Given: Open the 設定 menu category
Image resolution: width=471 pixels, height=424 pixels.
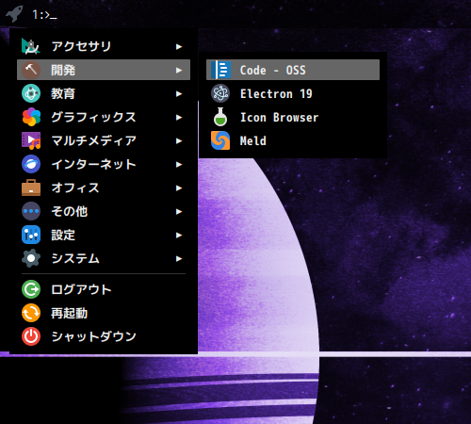Looking at the screenshot, I should (104, 235).
